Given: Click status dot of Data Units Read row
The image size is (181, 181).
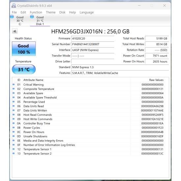Looking at the screenshot, I should pos(13,106).
